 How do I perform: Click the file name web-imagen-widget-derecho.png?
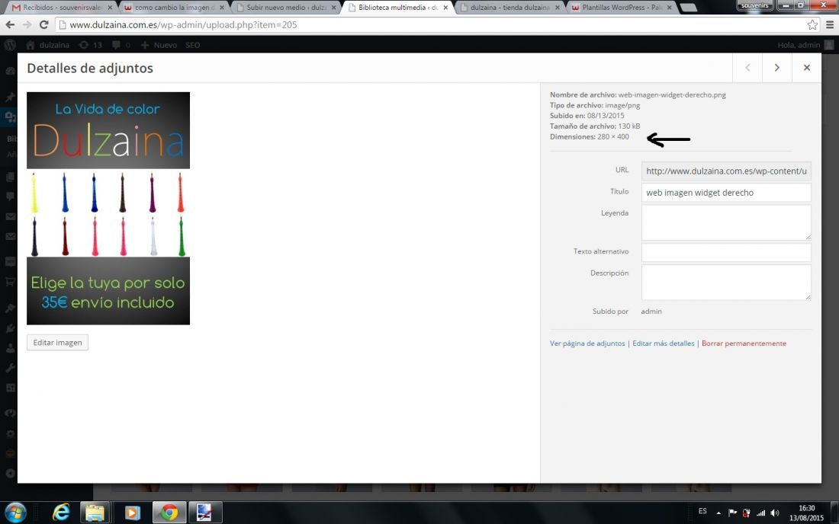click(672, 94)
